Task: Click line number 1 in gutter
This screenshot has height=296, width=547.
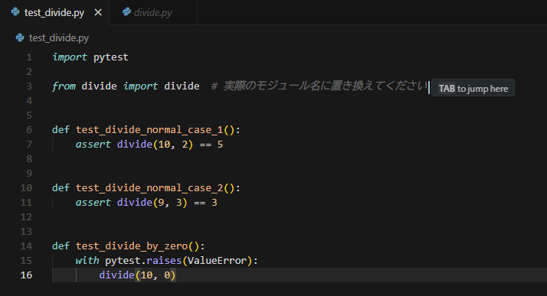Action: coord(29,57)
